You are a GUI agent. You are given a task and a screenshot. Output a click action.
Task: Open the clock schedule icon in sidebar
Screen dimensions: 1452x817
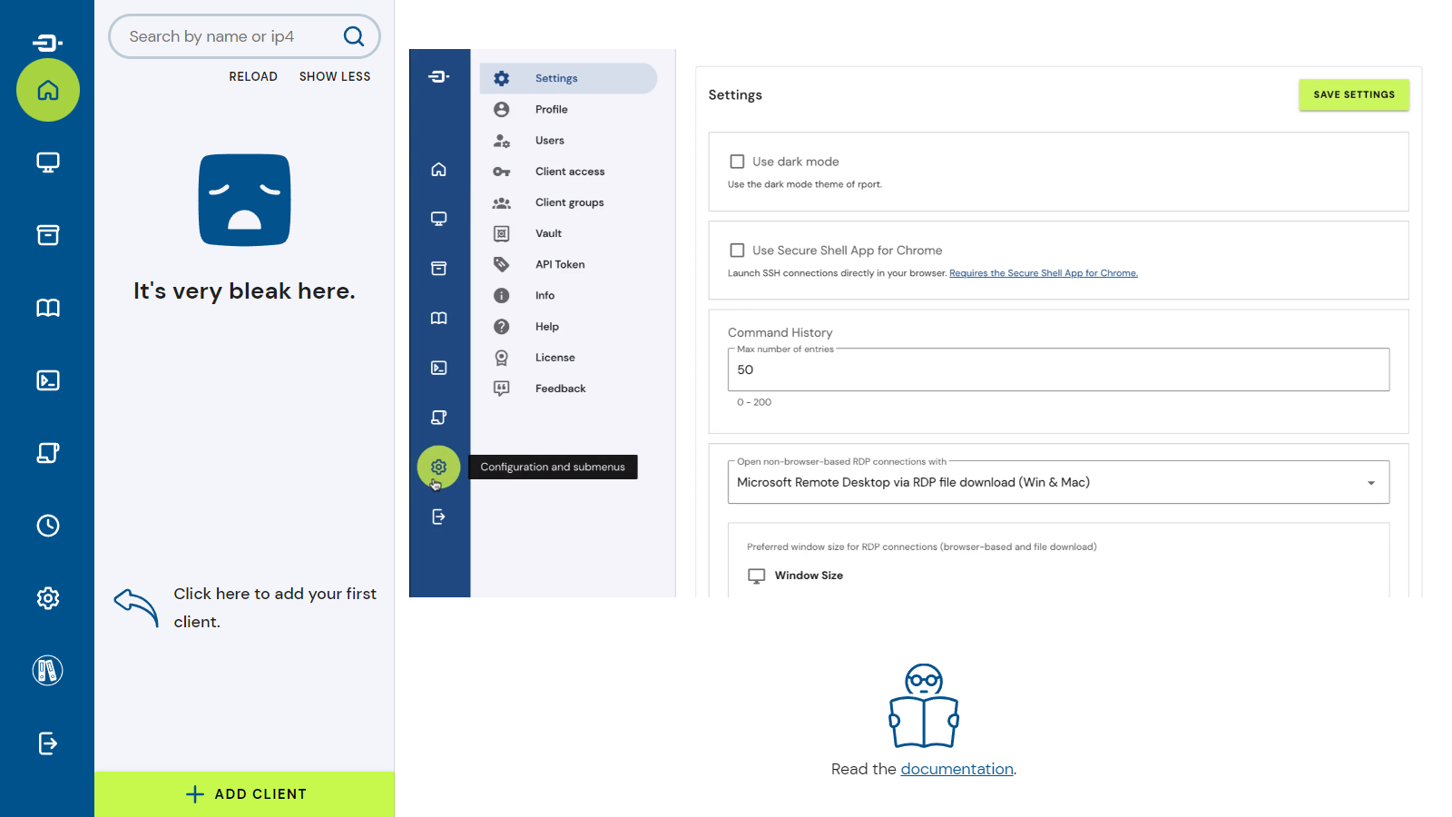click(48, 526)
